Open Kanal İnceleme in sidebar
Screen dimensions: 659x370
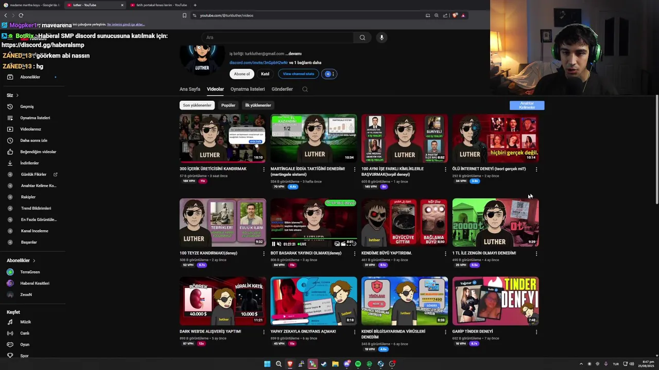(34, 231)
